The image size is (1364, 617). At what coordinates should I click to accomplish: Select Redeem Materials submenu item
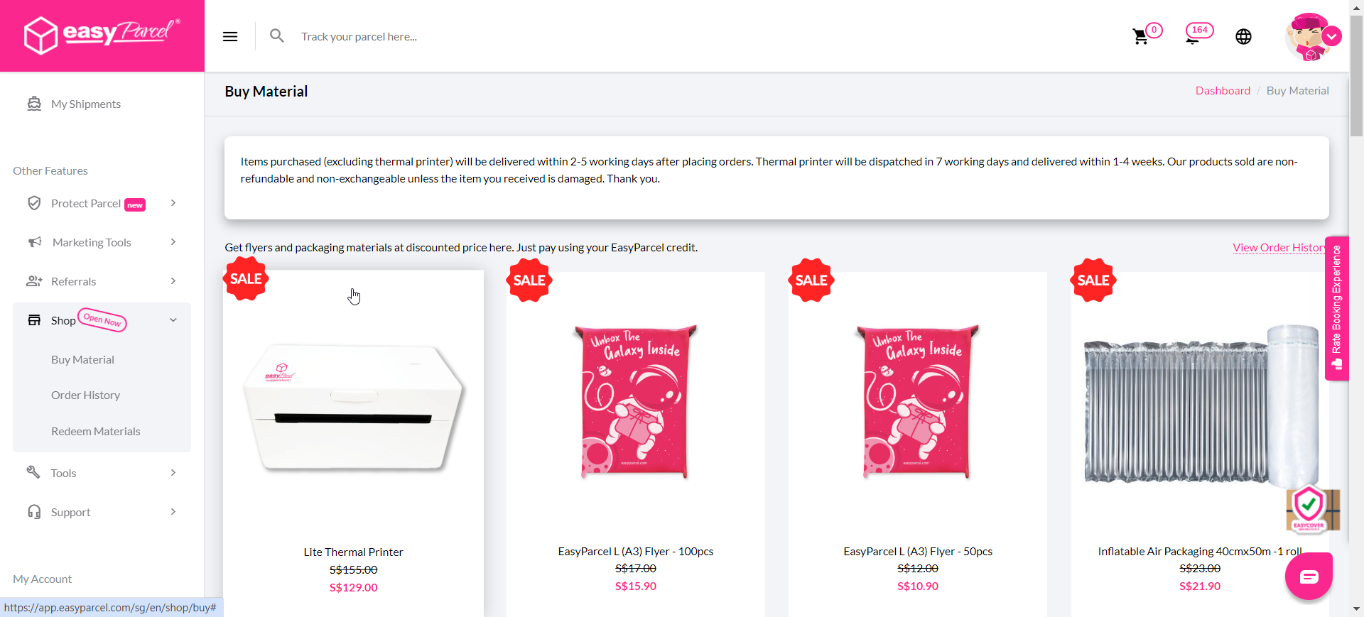pos(96,432)
